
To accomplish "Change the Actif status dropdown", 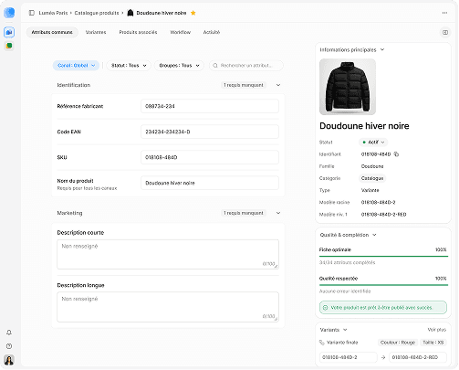I will 373,143.
